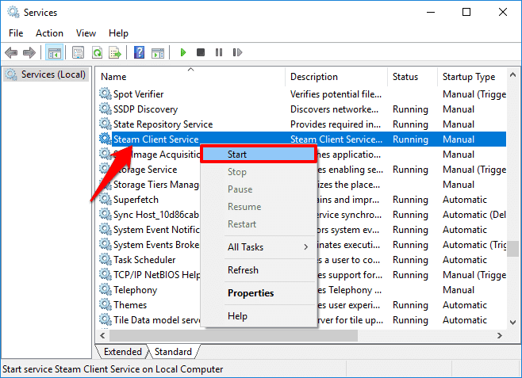Image resolution: width=522 pixels, height=378 pixels.
Task: Click horizontal scrollbar left arrow
Action: pos(102,335)
